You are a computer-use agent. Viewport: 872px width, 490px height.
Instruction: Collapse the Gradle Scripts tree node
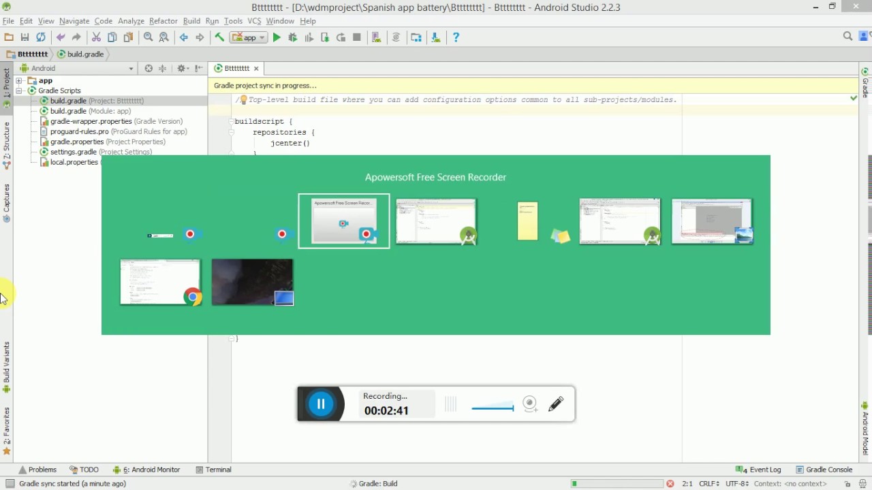pyautogui.click(x=19, y=91)
